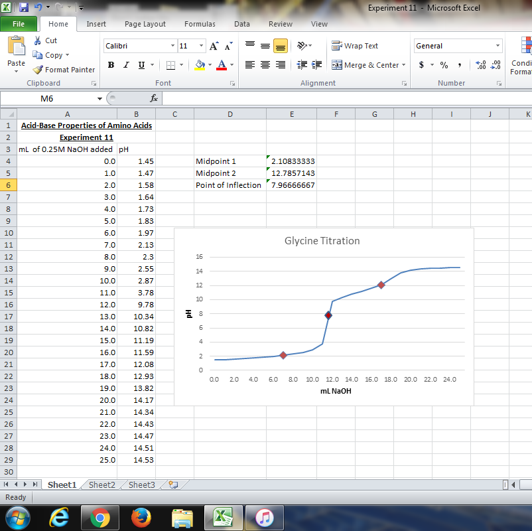Screen dimensions: 532x531
Task: Click the Save icon in quick access toolbar
Action: point(24,7)
